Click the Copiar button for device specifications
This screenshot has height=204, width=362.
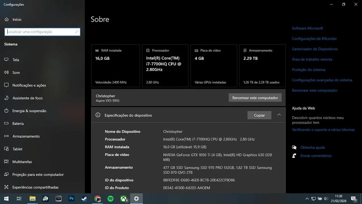coord(259,115)
